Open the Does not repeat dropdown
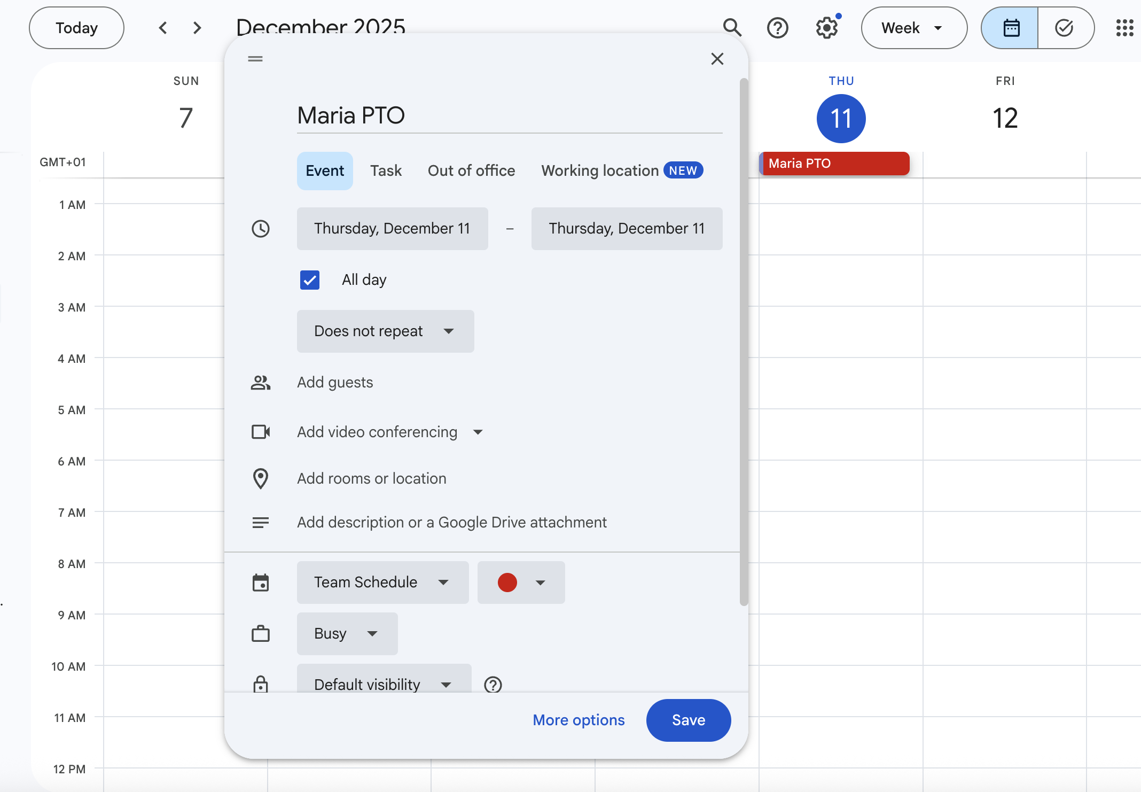This screenshot has width=1141, height=792. click(385, 331)
